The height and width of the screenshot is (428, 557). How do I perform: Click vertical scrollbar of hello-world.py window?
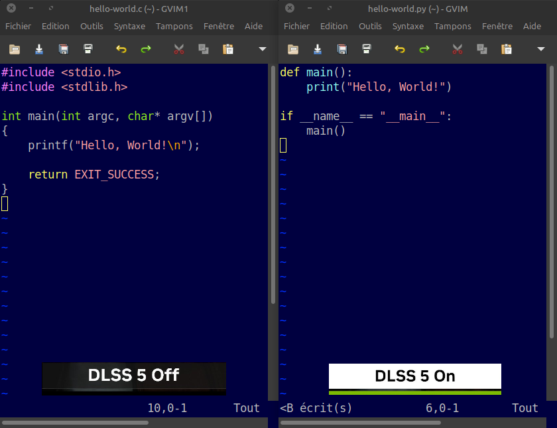552,202
